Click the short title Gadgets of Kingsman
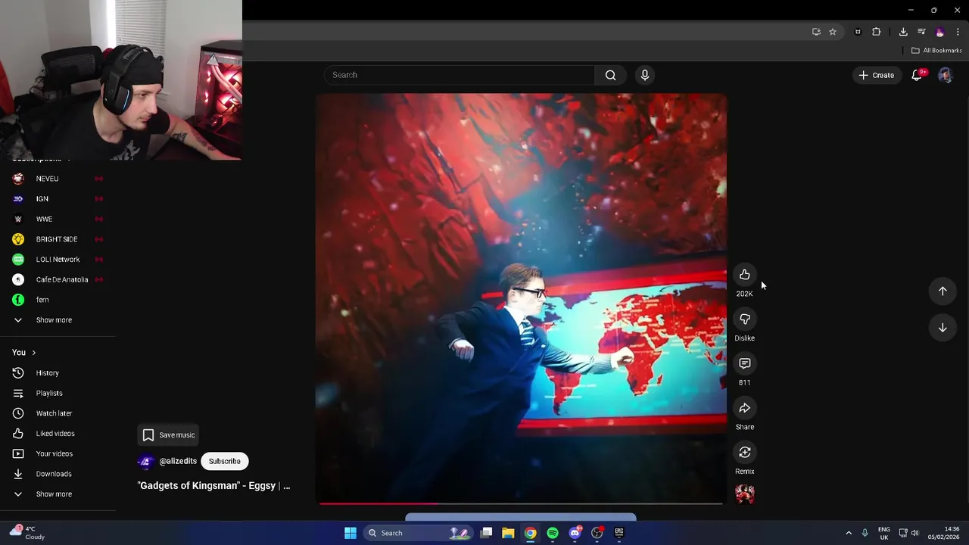Screen dimensions: 969x545 (x=213, y=486)
